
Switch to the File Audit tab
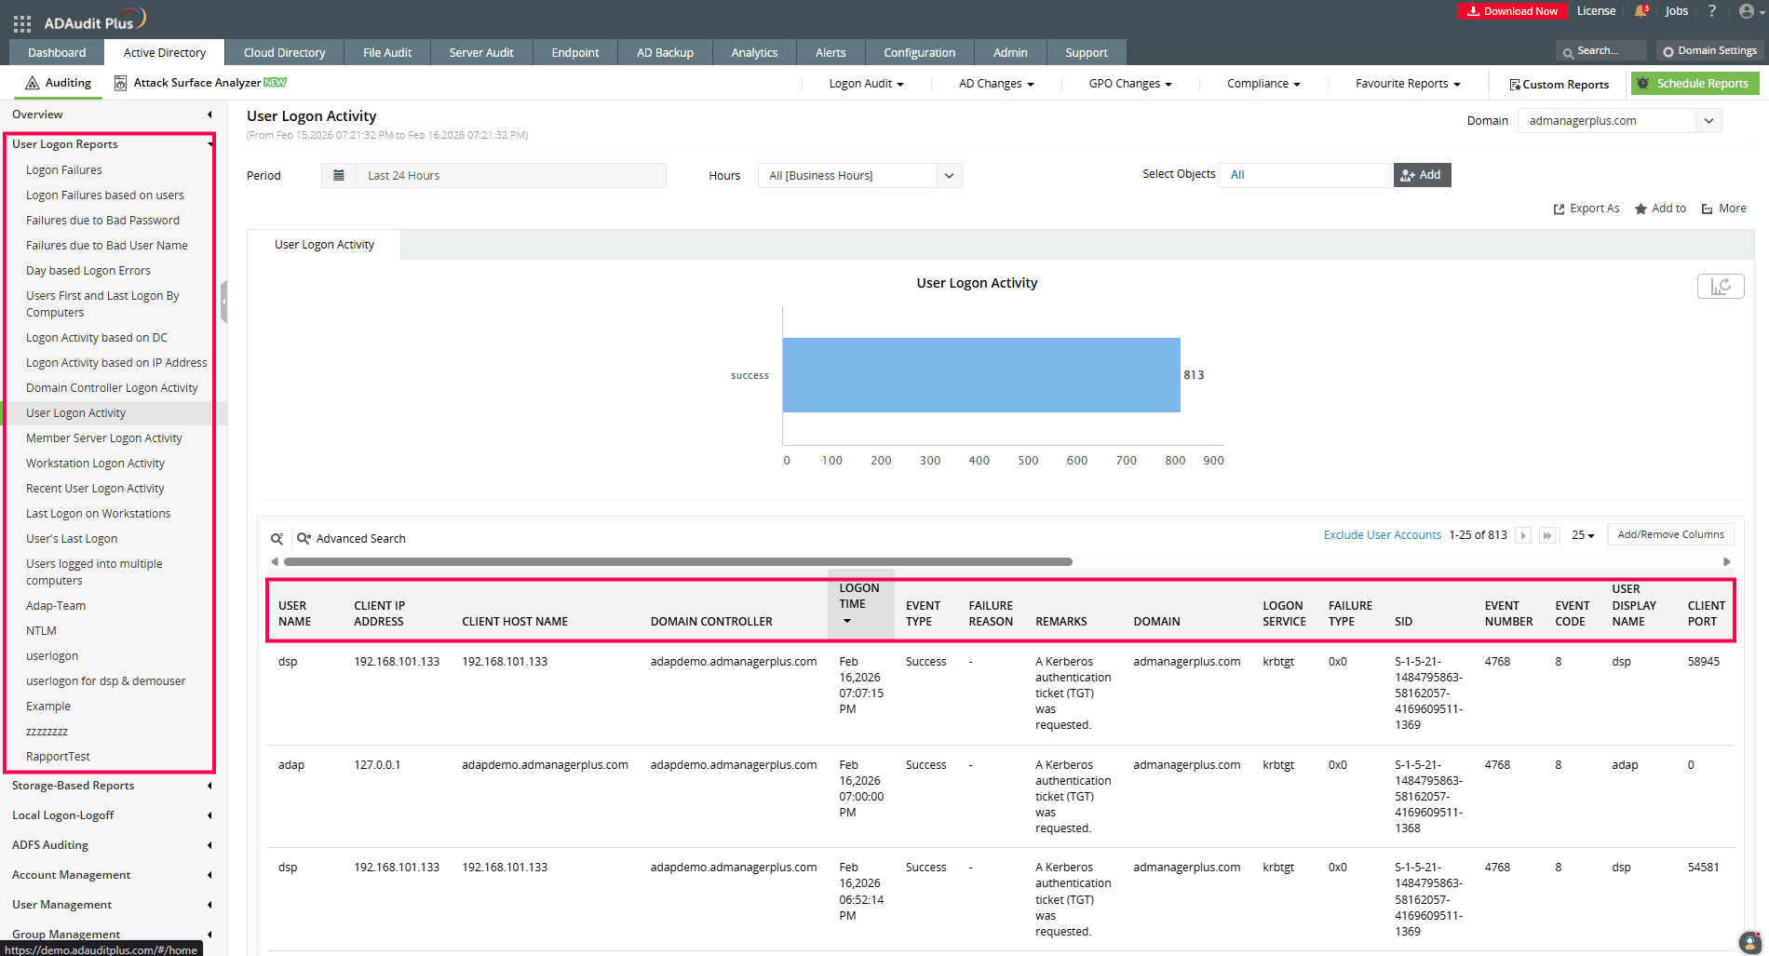point(387,52)
